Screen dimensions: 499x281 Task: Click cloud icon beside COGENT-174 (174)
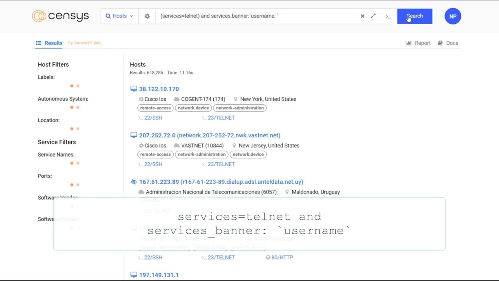coord(177,99)
